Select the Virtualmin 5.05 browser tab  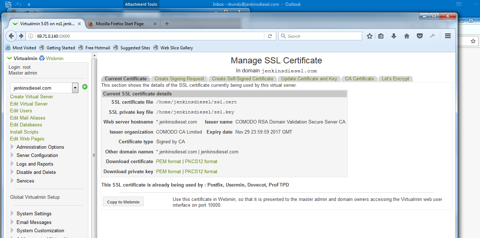[47, 24]
